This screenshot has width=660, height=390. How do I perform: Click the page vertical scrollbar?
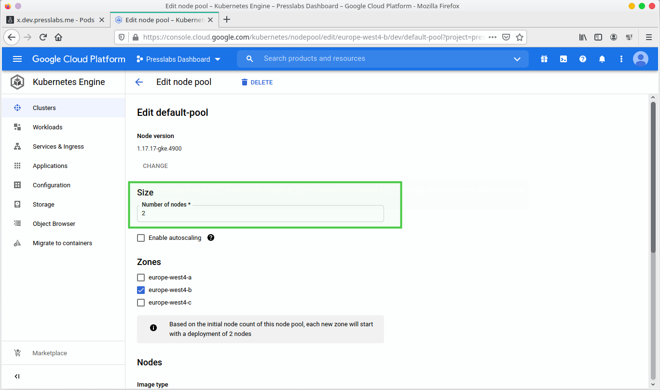click(x=653, y=177)
